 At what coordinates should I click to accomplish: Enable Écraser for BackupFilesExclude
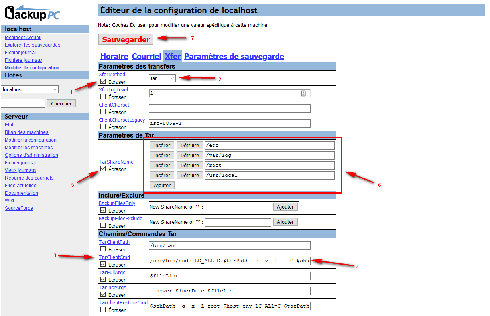point(103,226)
